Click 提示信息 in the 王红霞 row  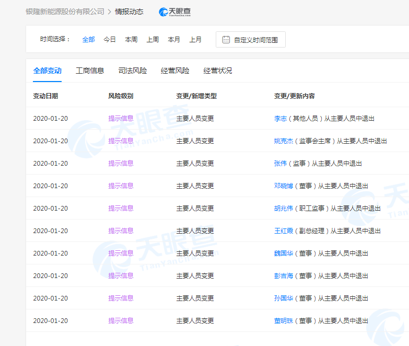tap(121, 230)
